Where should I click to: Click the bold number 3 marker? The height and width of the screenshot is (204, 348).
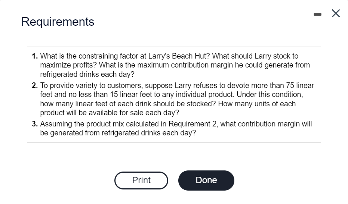pos(35,124)
